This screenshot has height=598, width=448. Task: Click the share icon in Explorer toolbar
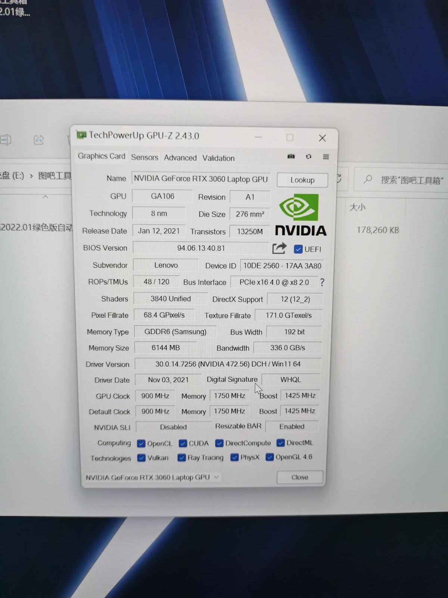coord(39,140)
